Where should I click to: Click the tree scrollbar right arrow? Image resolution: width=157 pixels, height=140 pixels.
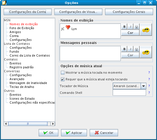point(53,124)
